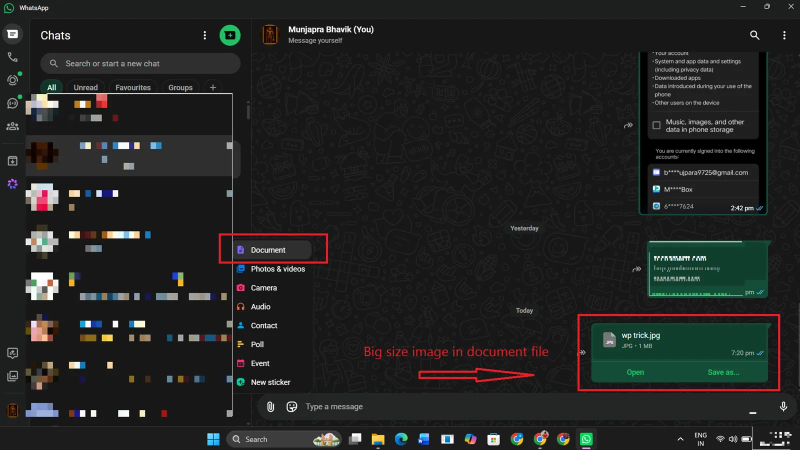Open the starred messages sidebar icon

[12, 353]
